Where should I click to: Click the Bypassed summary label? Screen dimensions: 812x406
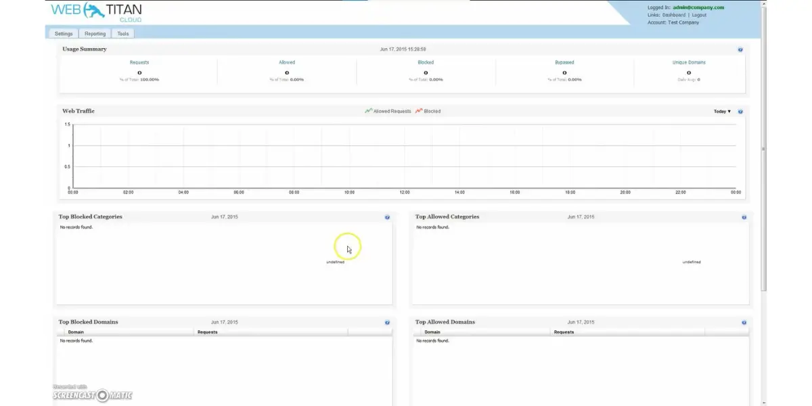(x=564, y=62)
